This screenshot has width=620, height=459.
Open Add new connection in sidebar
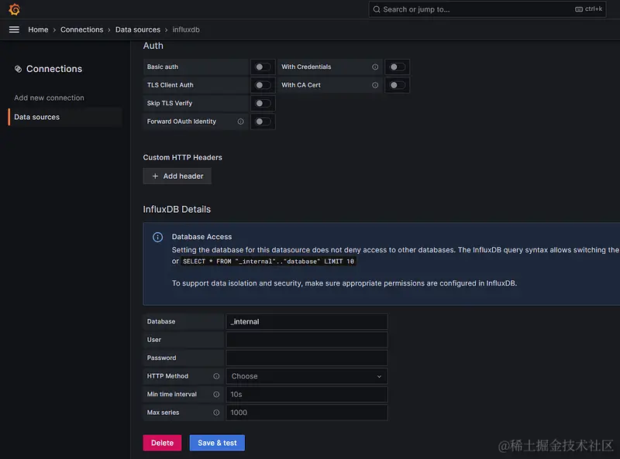(x=49, y=98)
